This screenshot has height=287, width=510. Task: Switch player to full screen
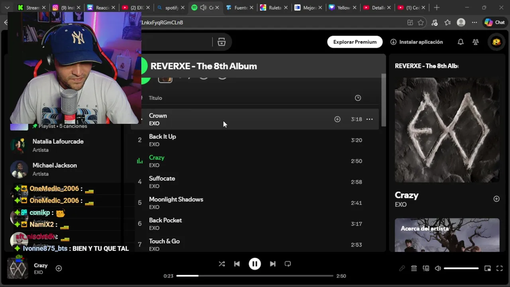[x=500, y=268]
